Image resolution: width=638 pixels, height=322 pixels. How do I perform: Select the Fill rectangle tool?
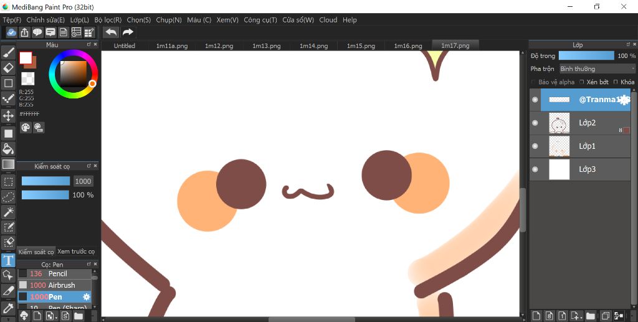[x=8, y=133]
